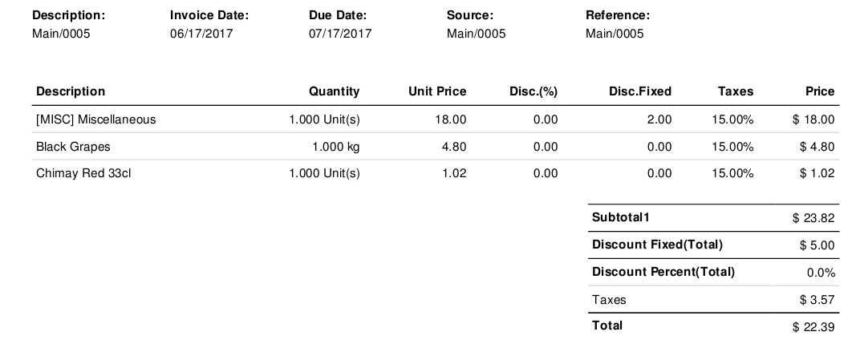Select the Chimay Red 33cl line item
Screen dimensions: 852x360
tap(83, 173)
